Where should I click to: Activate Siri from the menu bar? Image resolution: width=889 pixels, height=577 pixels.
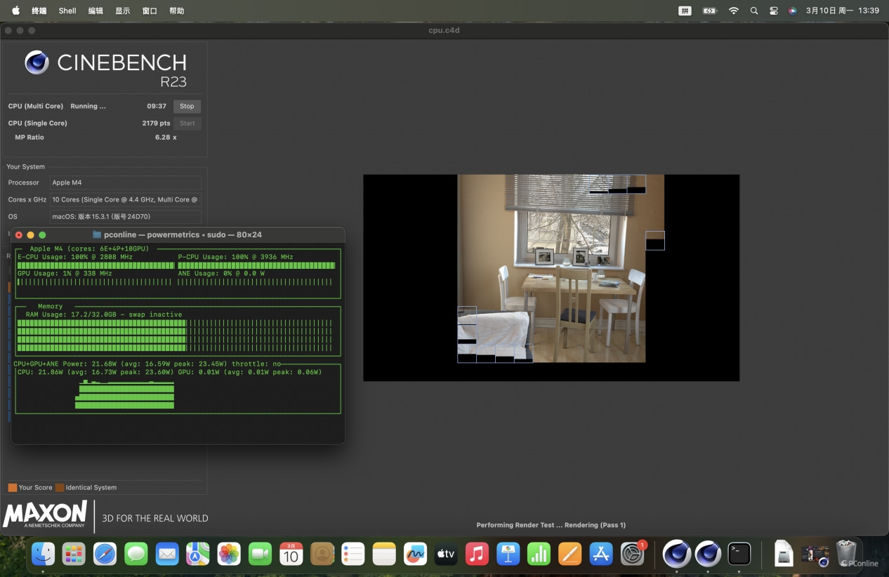pos(792,11)
